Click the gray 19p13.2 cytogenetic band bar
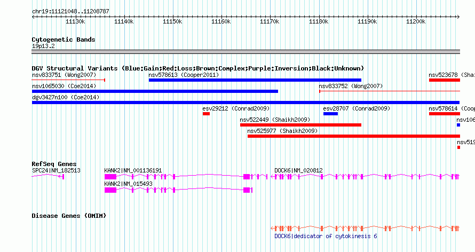 coord(246,52)
